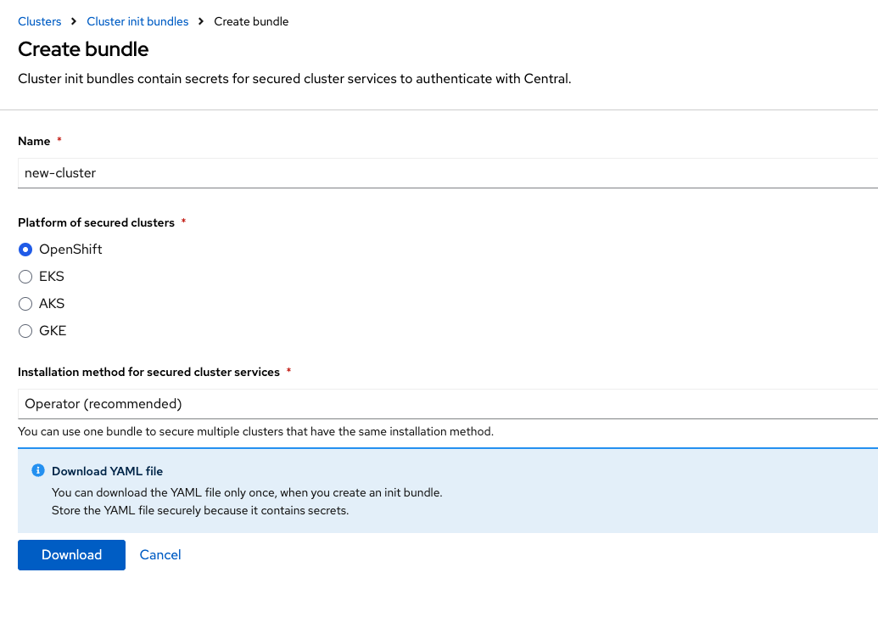This screenshot has height=623, width=878.
Task: Select the AKS platform radio button
Action: [x=25, y=304]
